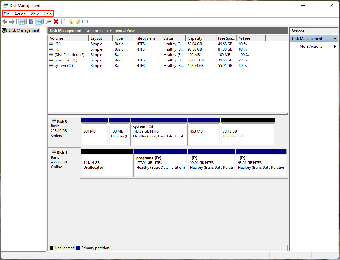Click the page with checkmark Properties icon
The image size is (340, 260).
[63, 22]
